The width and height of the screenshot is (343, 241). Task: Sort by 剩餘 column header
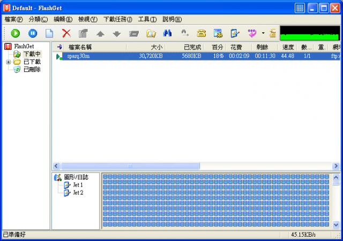point(265,47)
